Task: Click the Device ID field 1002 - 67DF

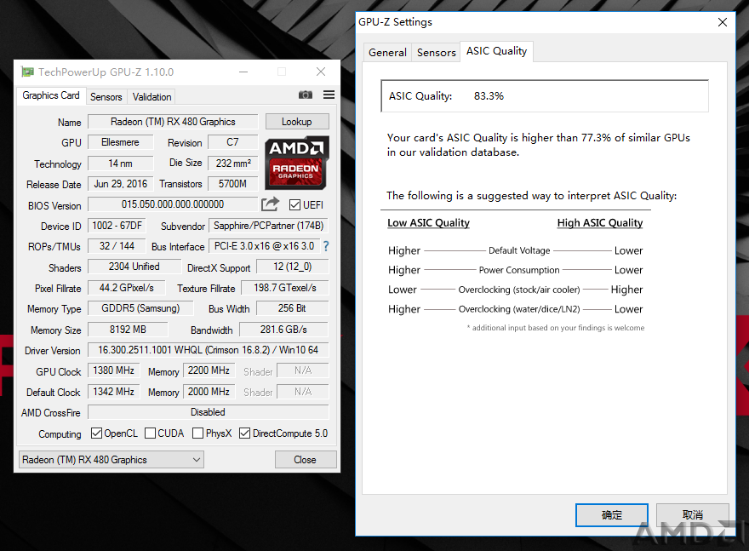Action: tap(117, 226)
